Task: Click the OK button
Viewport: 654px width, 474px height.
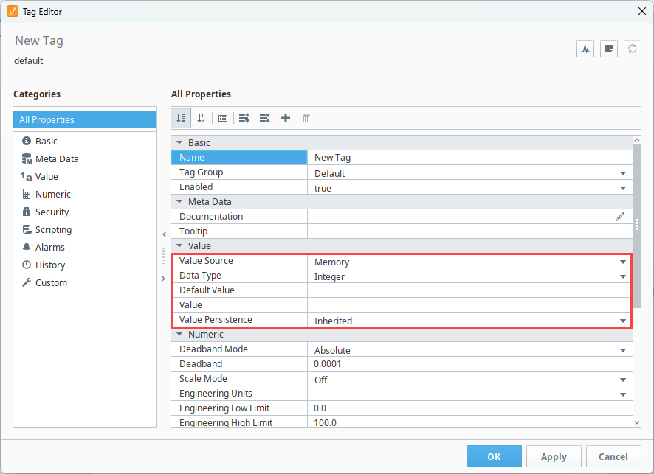Action: pyautogui.click(x=494, y=456)
